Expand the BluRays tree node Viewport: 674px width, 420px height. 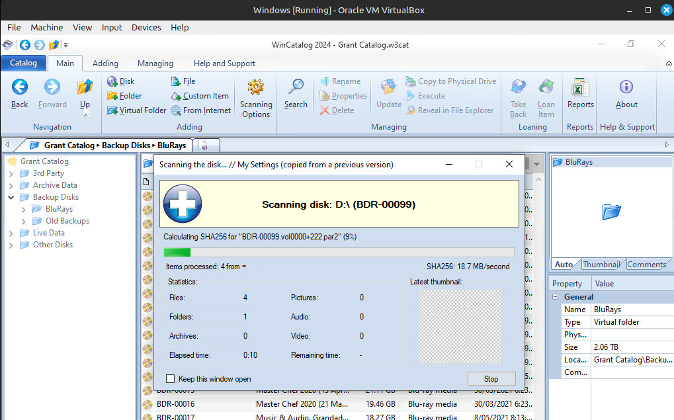(24, 210)
